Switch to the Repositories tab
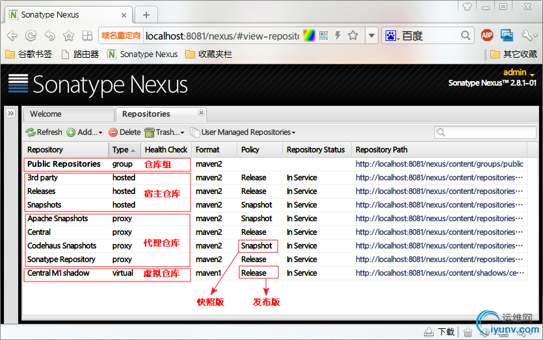The width and height of the screenshot is (543, 340). click(161, 114)
